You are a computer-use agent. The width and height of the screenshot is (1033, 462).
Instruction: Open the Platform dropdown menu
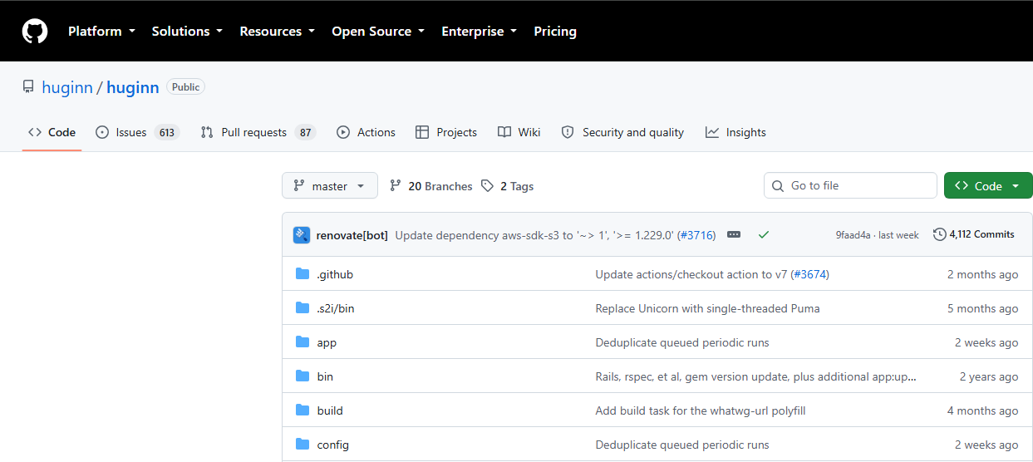pyautogui.click(x=101, y=32)
